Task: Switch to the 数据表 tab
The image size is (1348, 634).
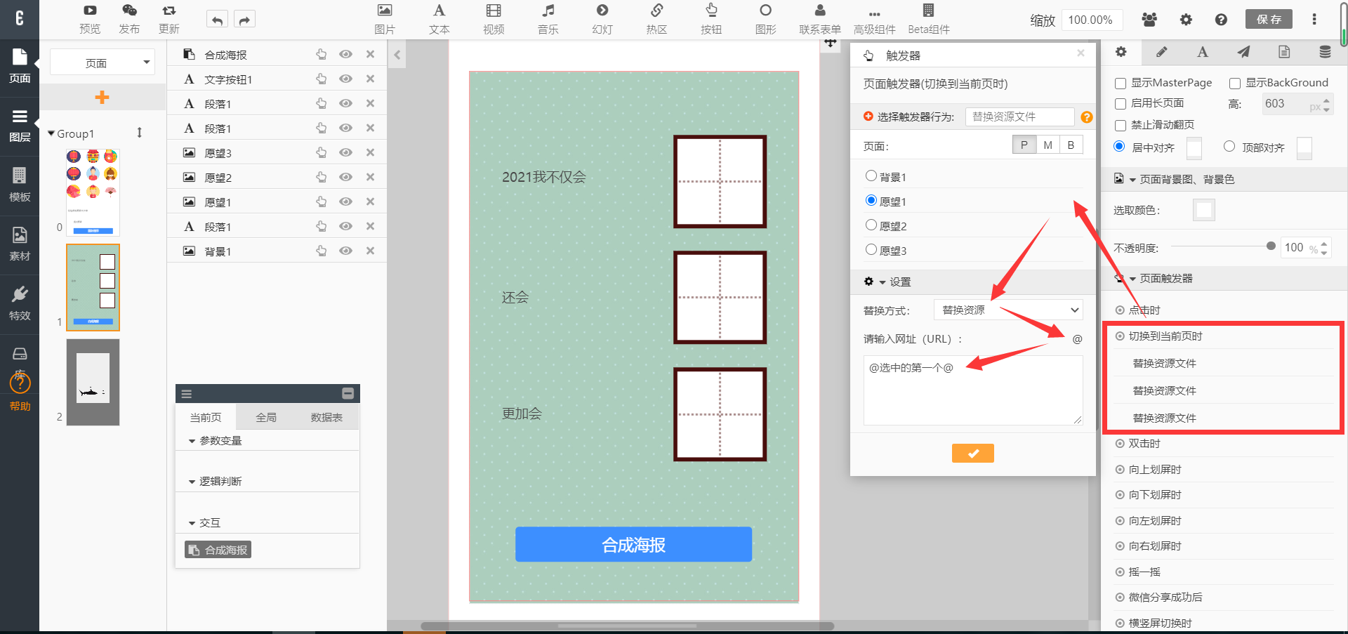Action: 326,418
